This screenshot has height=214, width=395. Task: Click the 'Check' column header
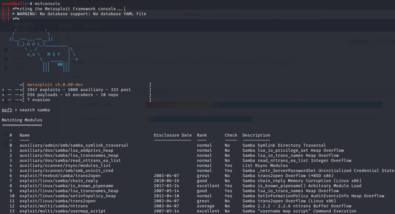(231, 135)
